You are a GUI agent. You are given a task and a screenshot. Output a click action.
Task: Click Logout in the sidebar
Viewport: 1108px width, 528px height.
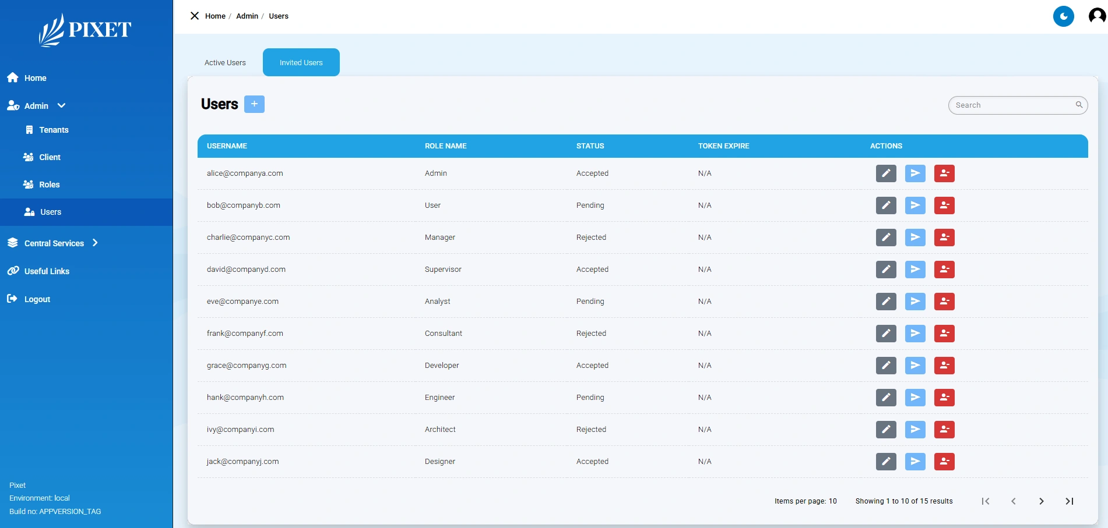click(x=37, y=299)
